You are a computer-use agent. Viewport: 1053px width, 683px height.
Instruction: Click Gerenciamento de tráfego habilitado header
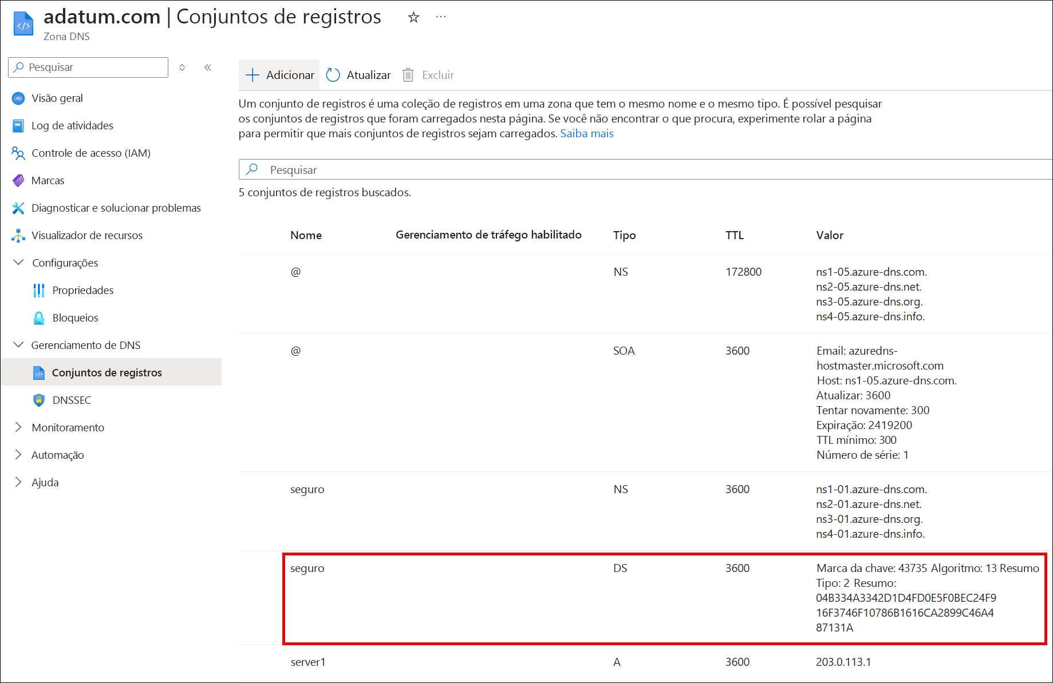tap(488, 235)
